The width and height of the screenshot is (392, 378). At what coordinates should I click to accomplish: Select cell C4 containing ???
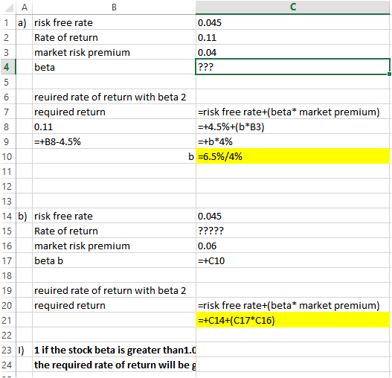coord(293,67)
